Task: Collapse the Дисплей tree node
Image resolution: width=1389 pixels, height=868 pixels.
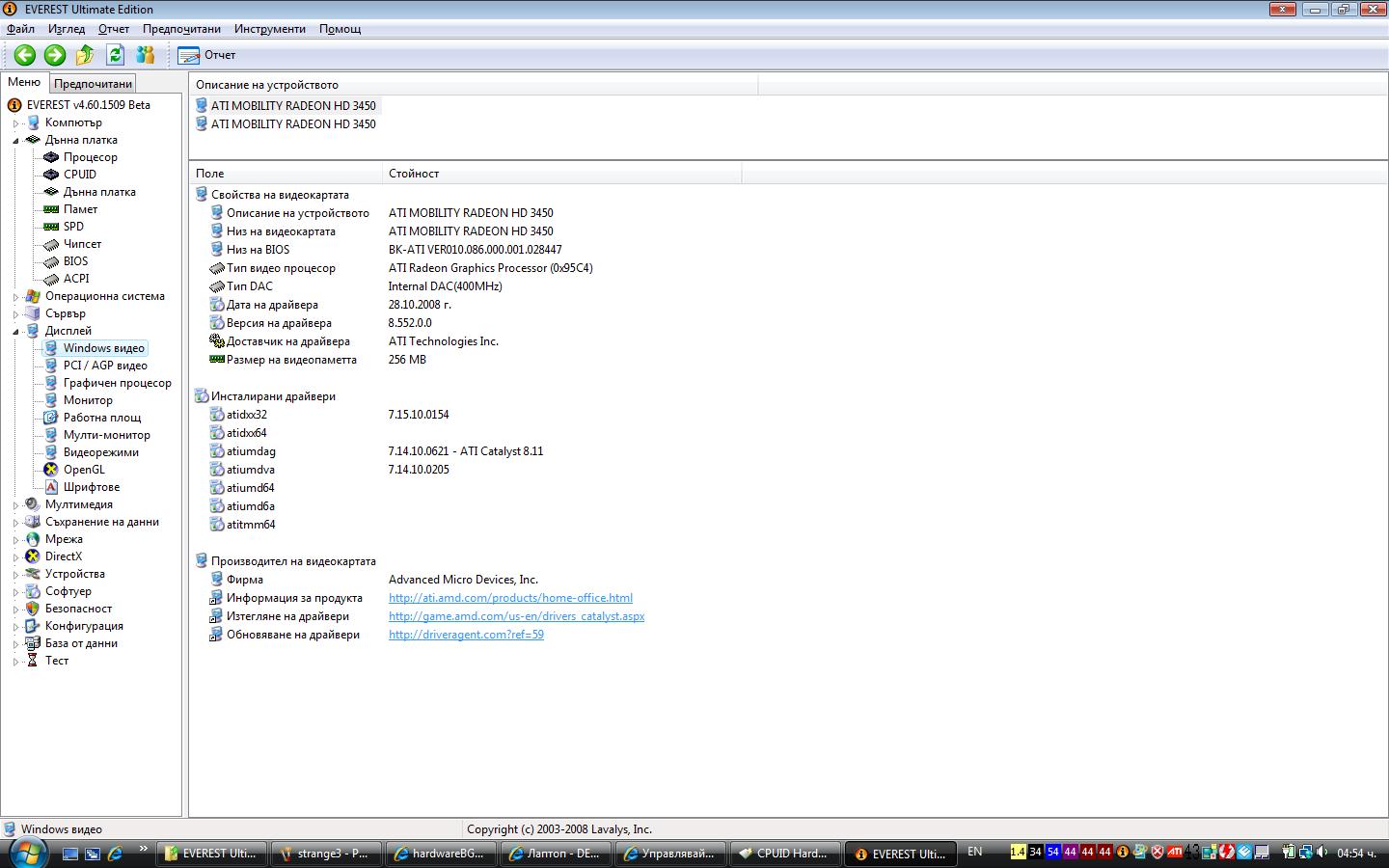Action: (16, 332)
